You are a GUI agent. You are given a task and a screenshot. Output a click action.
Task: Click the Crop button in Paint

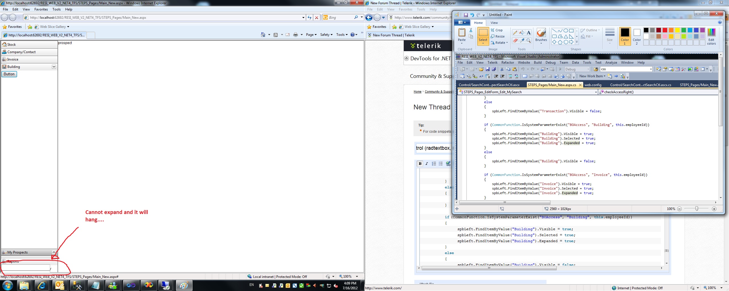click(497, 30)
